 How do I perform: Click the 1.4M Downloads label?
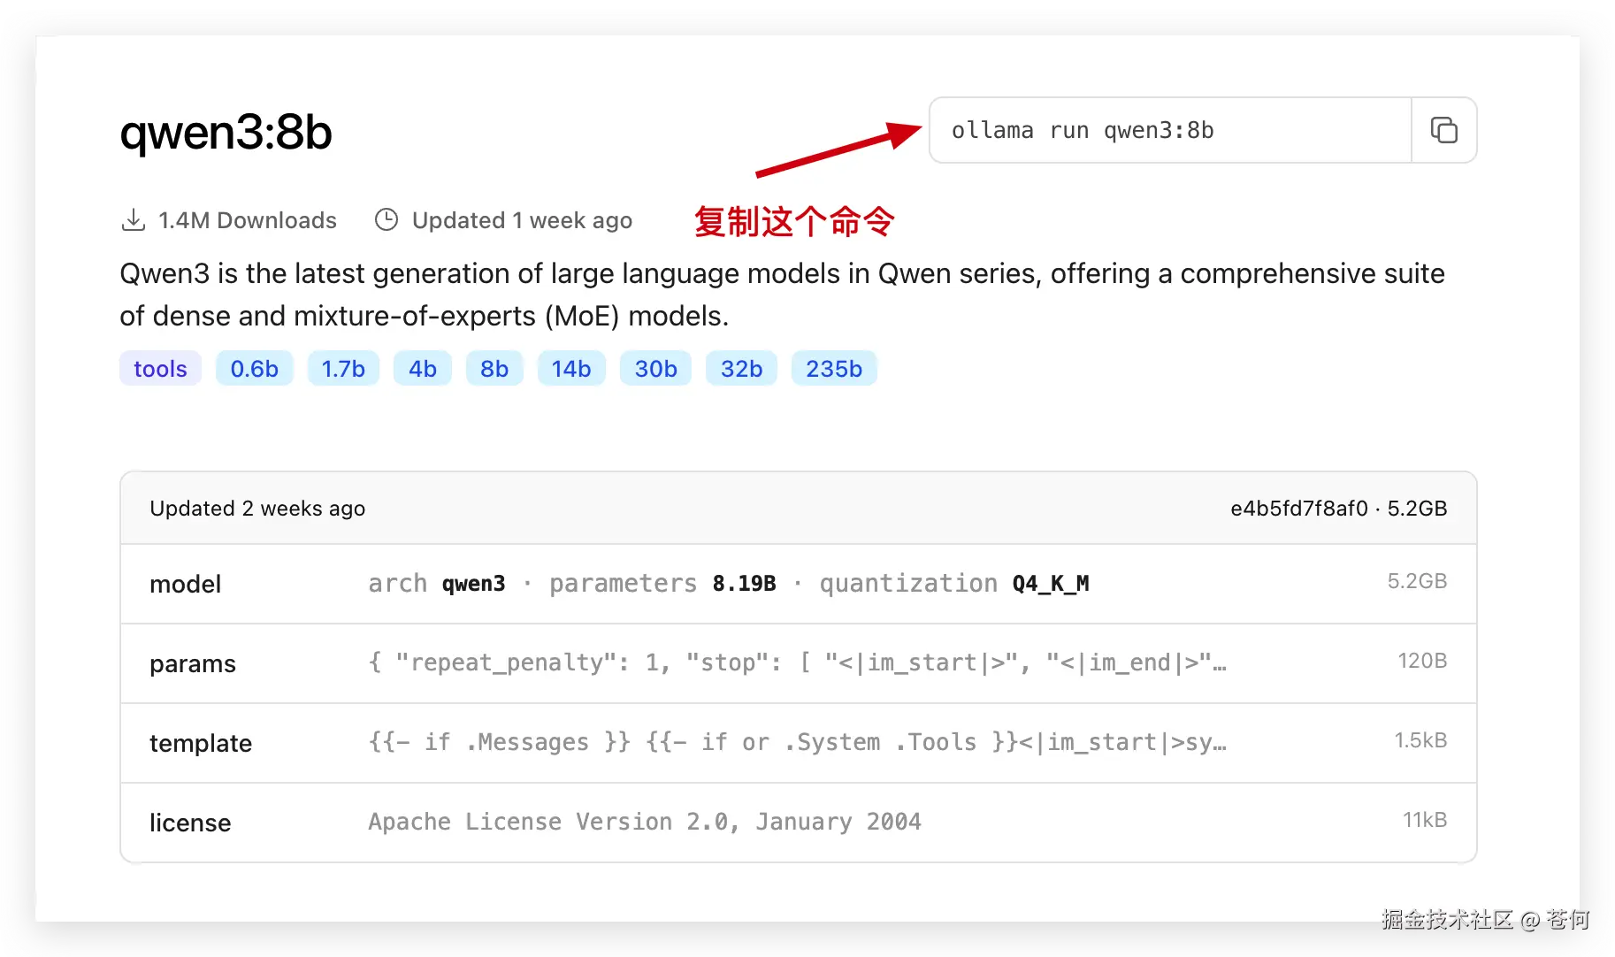[x=248, y=220]
